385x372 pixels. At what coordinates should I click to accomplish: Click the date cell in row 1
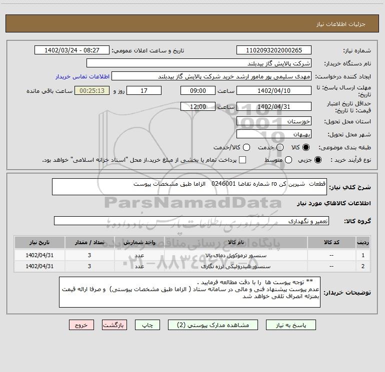pyautogui.click(x=39, y=255)
